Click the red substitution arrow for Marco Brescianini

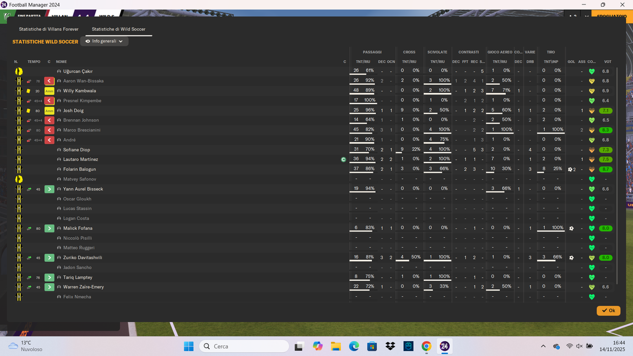coord(49,130)
